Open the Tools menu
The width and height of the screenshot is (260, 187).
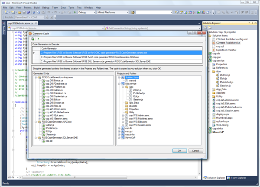(71, 8)
